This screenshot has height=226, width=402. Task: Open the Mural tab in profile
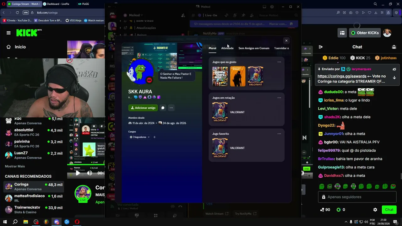(x=212, y=48)
